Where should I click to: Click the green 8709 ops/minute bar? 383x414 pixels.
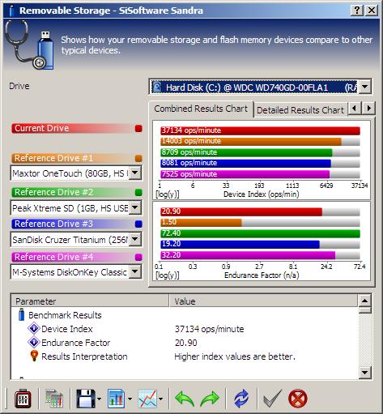point(246,152)
